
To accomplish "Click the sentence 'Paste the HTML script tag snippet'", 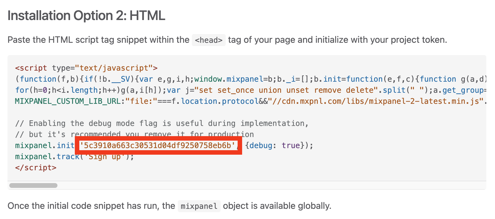I will (x=227, y=40).
